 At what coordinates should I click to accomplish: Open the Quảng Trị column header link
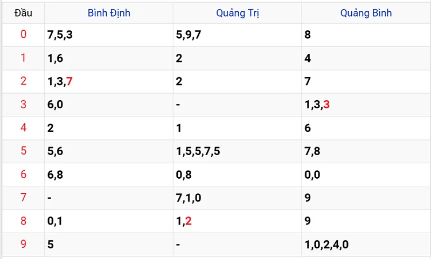coord(237,13)
